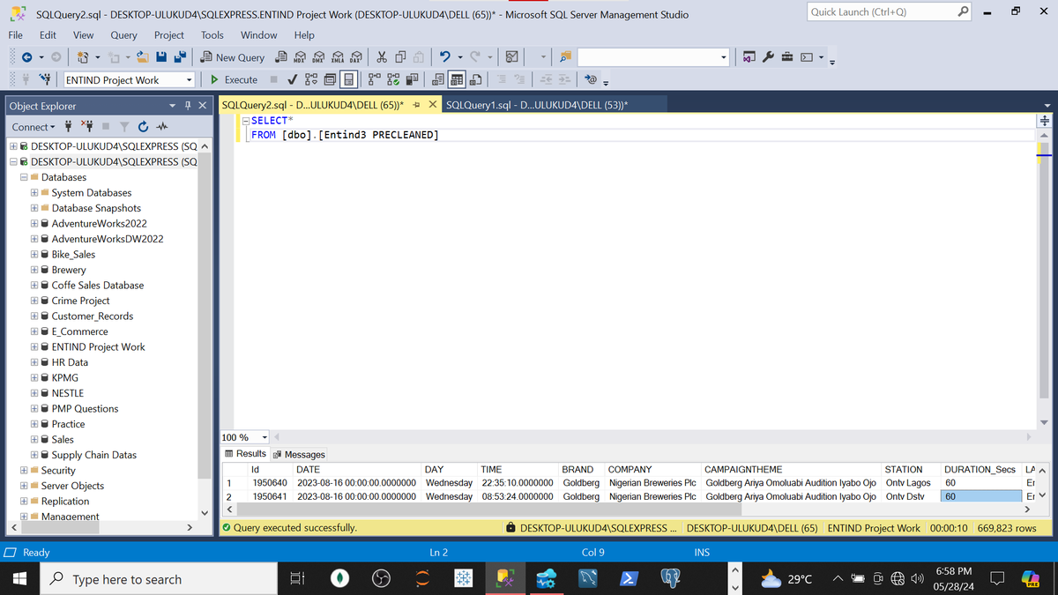Viewport: 1058px width, 595px height.
Task: Pin the Object Explorer panel
Action: pos(189,106)
